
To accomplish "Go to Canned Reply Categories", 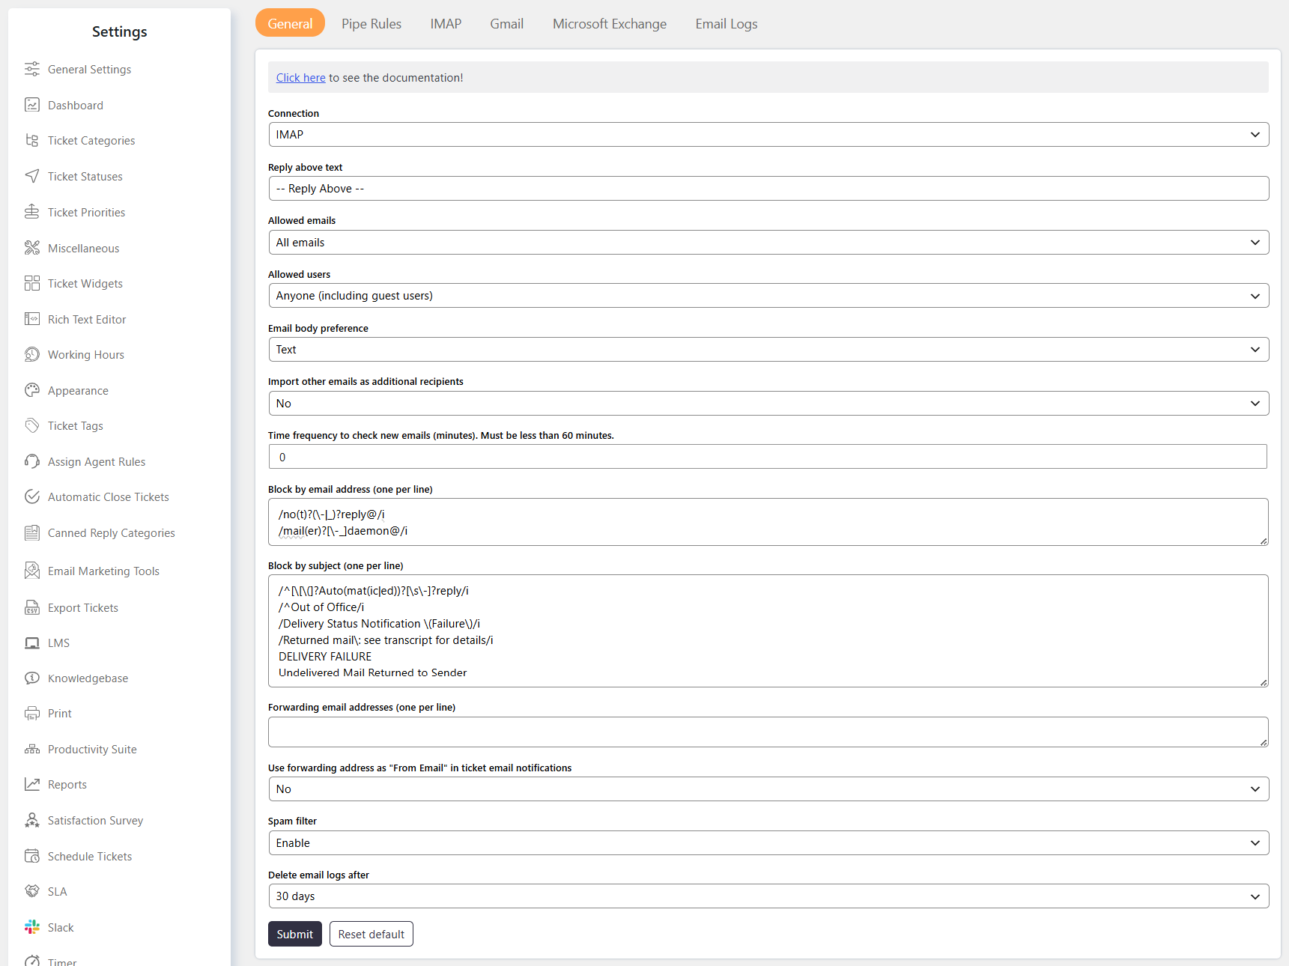I will tap(112, 533).
